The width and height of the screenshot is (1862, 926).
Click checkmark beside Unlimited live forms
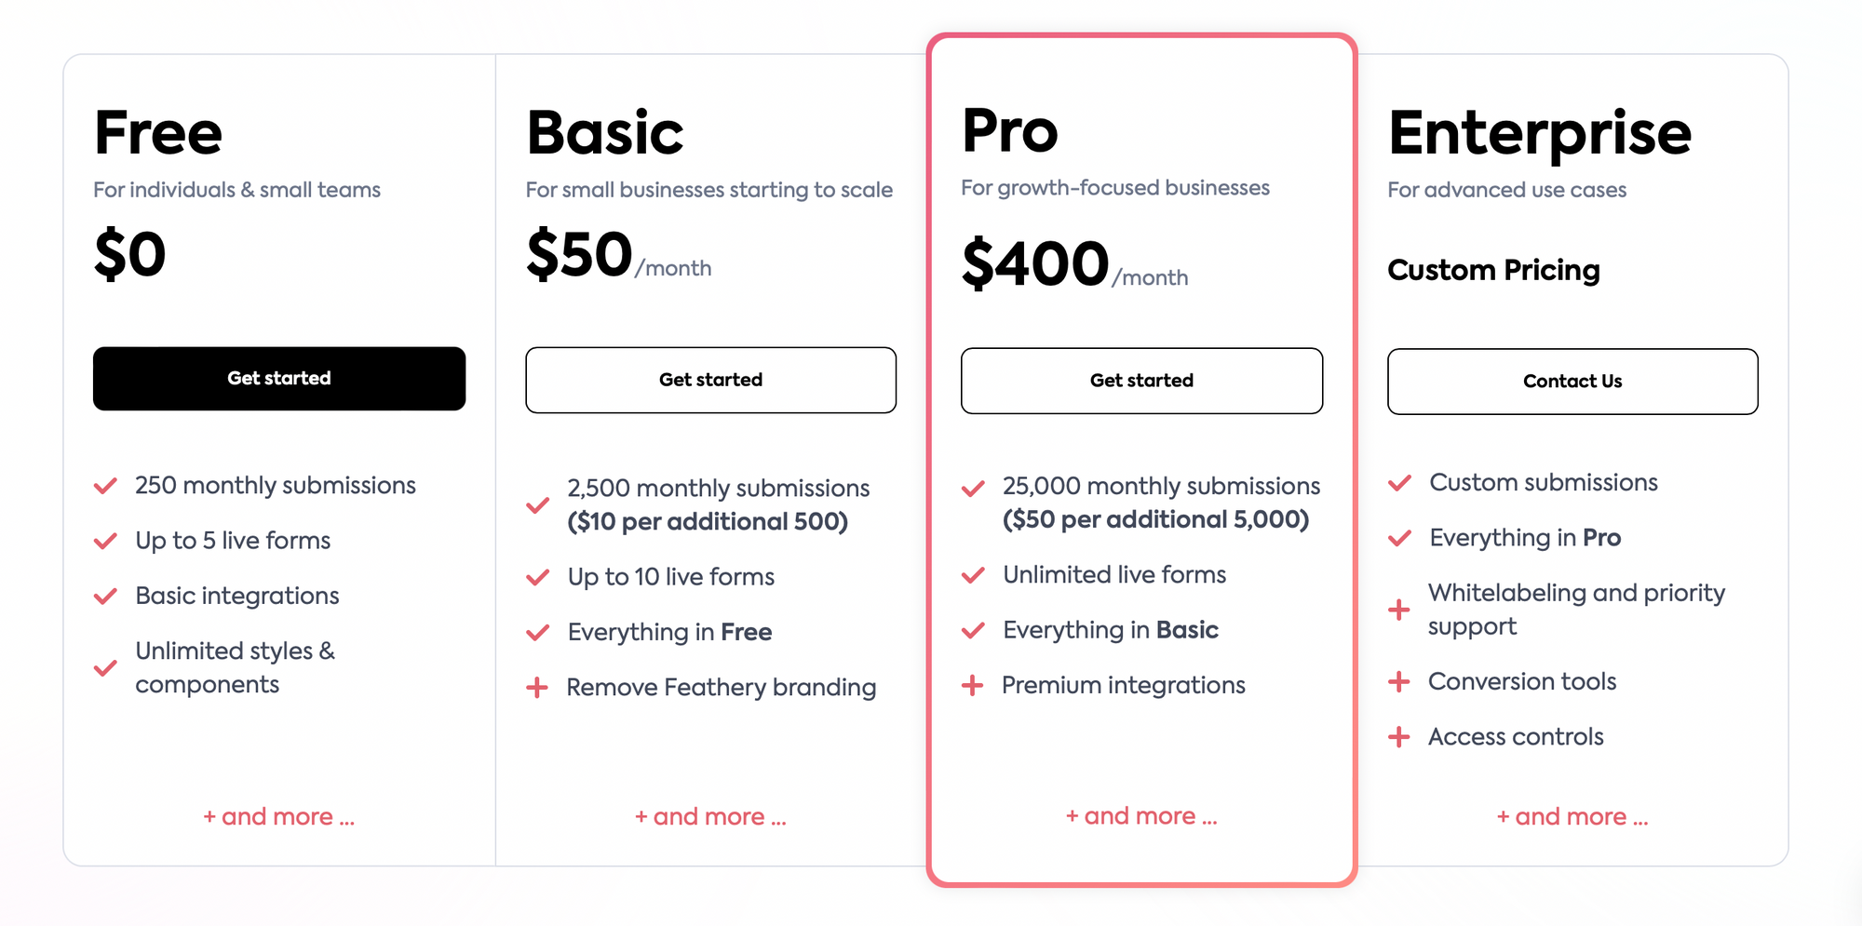pyautogui.click(x=973, y=575)
